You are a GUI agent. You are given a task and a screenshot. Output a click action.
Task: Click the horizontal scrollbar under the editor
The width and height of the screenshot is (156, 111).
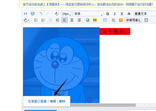click(x=103, y=105)
